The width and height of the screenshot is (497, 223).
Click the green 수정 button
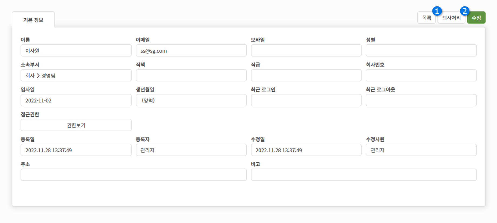[x=476, y=18]
